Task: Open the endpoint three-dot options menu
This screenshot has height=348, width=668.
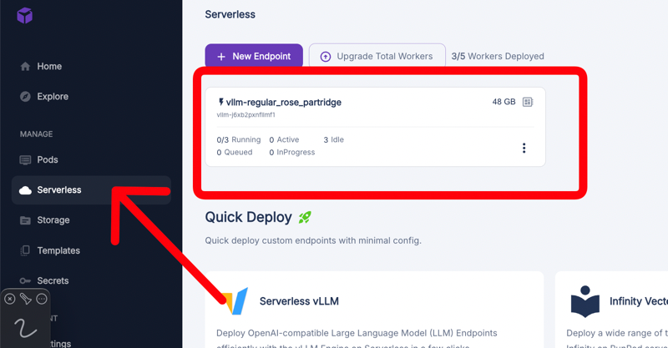Action: (x=524, y=148)
